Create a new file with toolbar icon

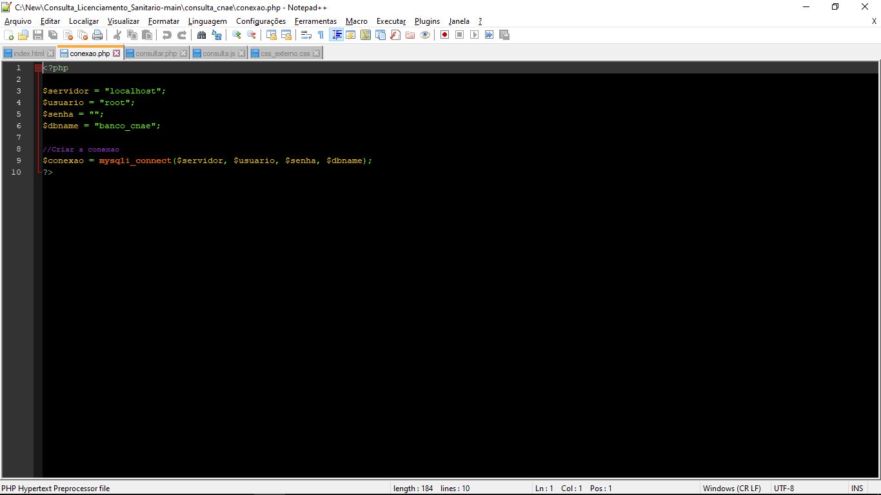[9, 35]
